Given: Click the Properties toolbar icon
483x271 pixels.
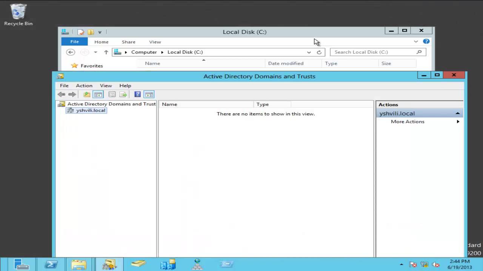Looking at the screenshot, I should [112, 94].
